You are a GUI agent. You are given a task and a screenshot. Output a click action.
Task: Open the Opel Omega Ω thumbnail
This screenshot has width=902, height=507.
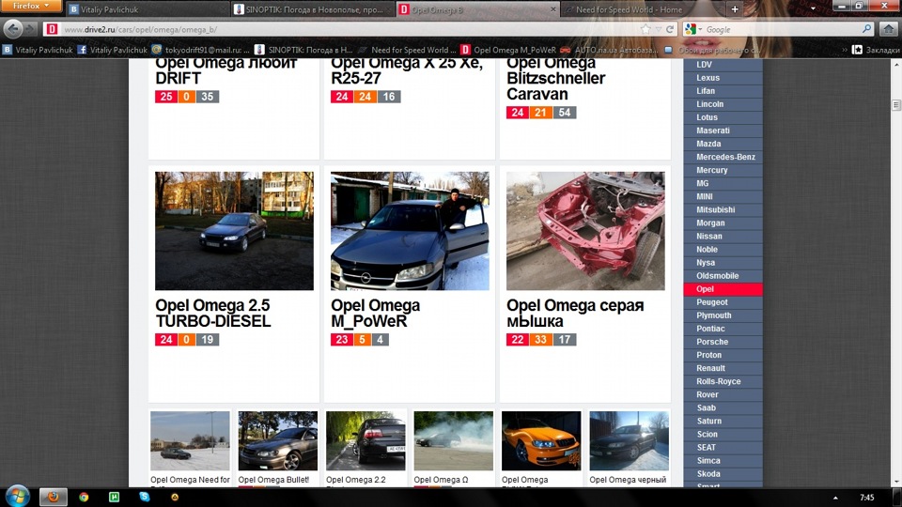[453, 441]
